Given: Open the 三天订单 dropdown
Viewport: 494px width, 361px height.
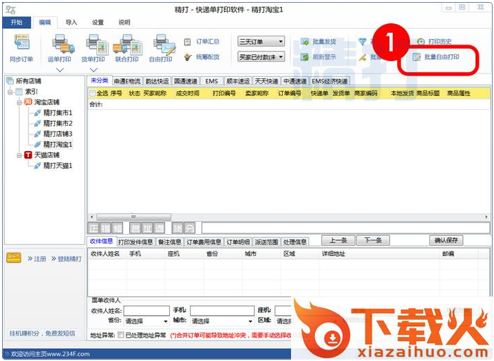Looking at the screenshot, I should pos(261,41).
